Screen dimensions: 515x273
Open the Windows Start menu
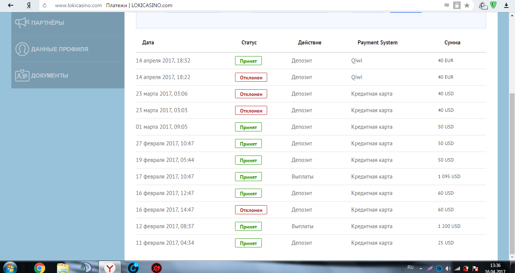[10, 267]
